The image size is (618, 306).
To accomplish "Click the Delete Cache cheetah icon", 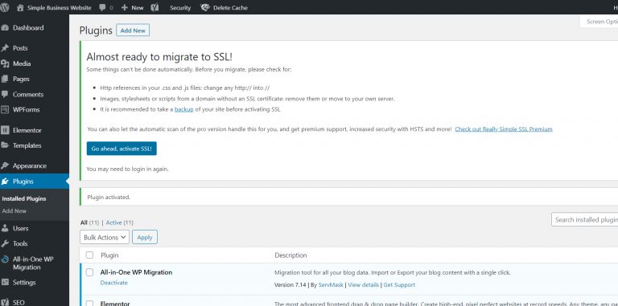I will [x=205, y=7].
